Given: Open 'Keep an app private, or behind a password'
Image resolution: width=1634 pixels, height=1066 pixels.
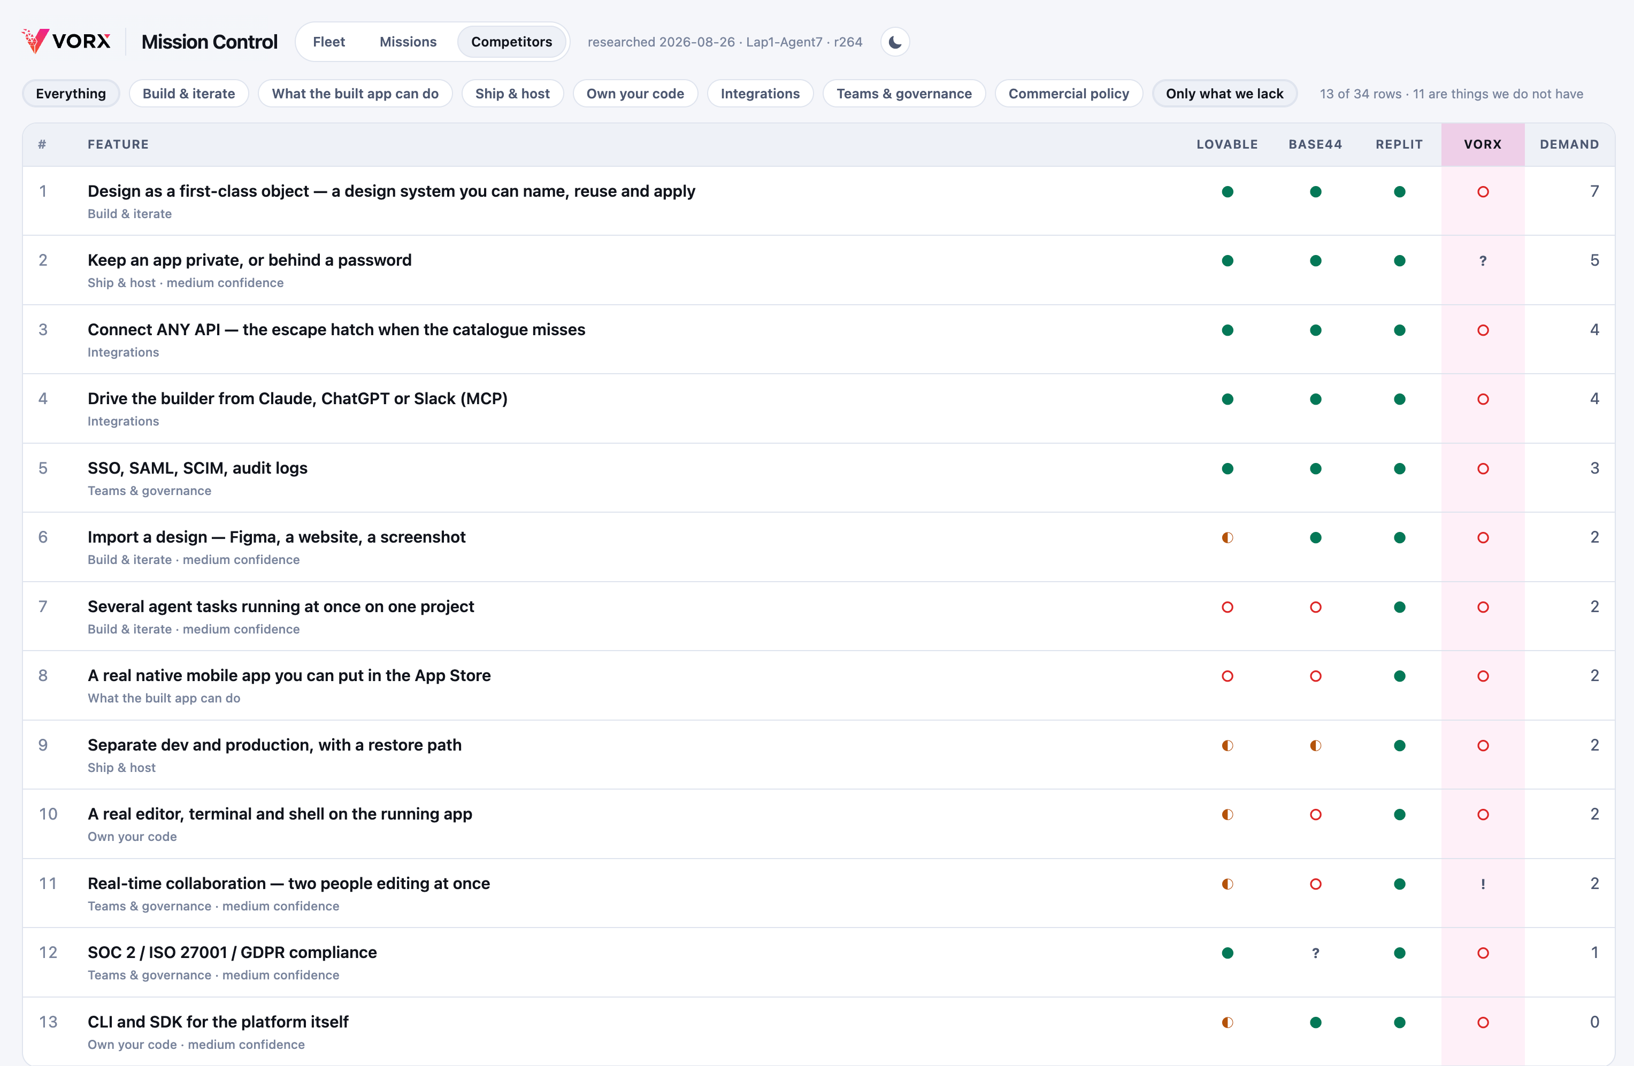Looking at the screenshot, I should (818, 271).
